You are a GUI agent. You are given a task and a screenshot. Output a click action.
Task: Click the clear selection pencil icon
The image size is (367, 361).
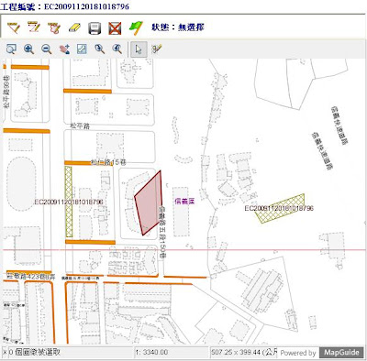click(157, 49)
